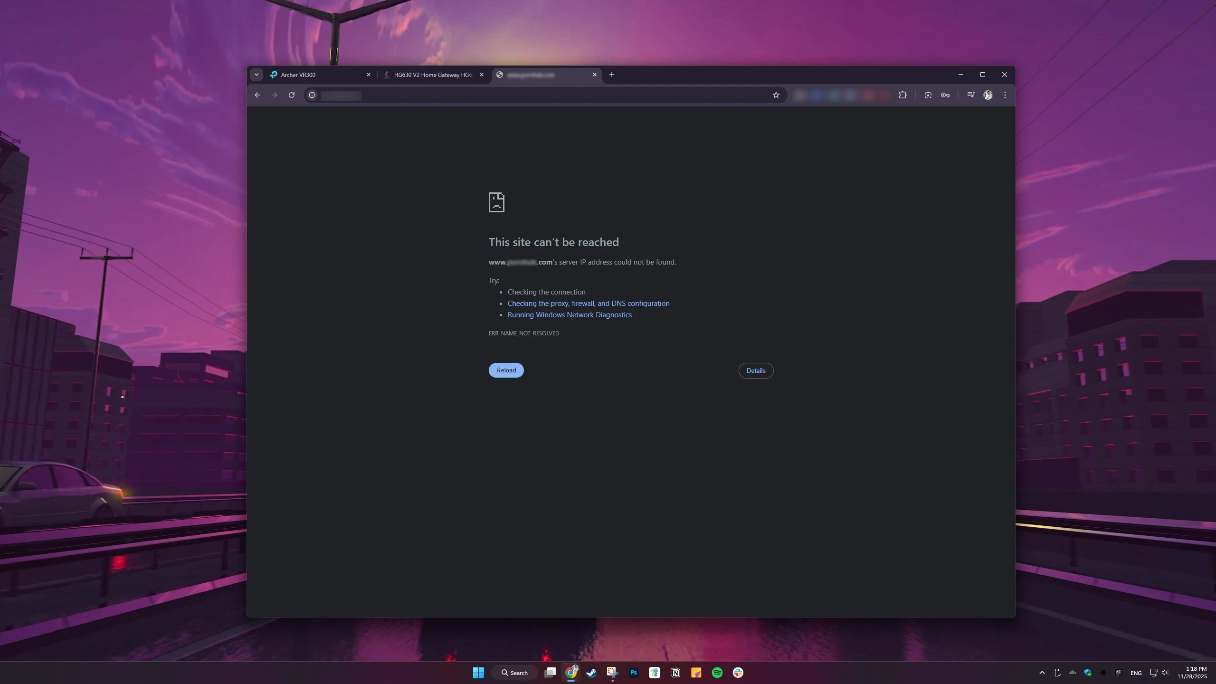
Task: Open a new tab with plus button
Action: (x=612, y=75)
